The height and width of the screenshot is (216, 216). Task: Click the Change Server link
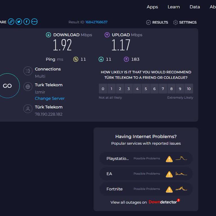(49, 98)
